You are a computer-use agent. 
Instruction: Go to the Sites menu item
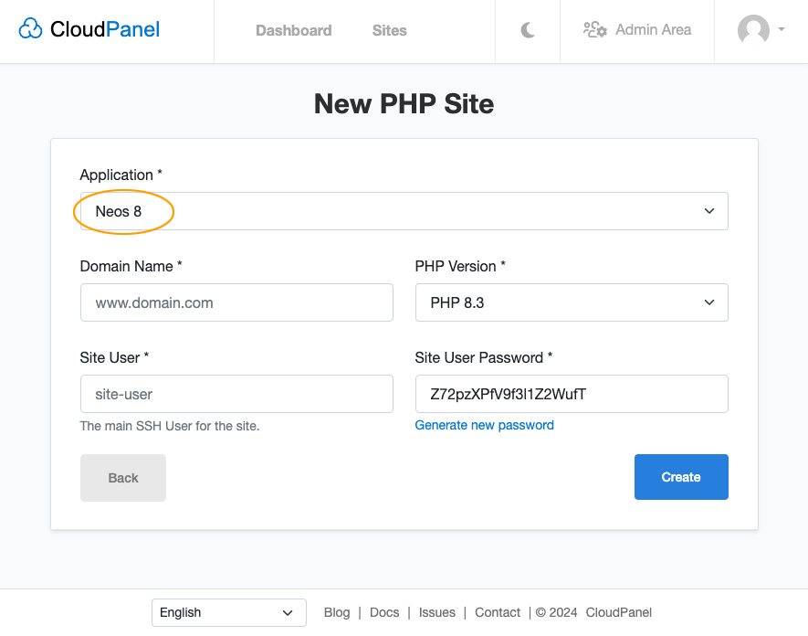coord(389,30)
